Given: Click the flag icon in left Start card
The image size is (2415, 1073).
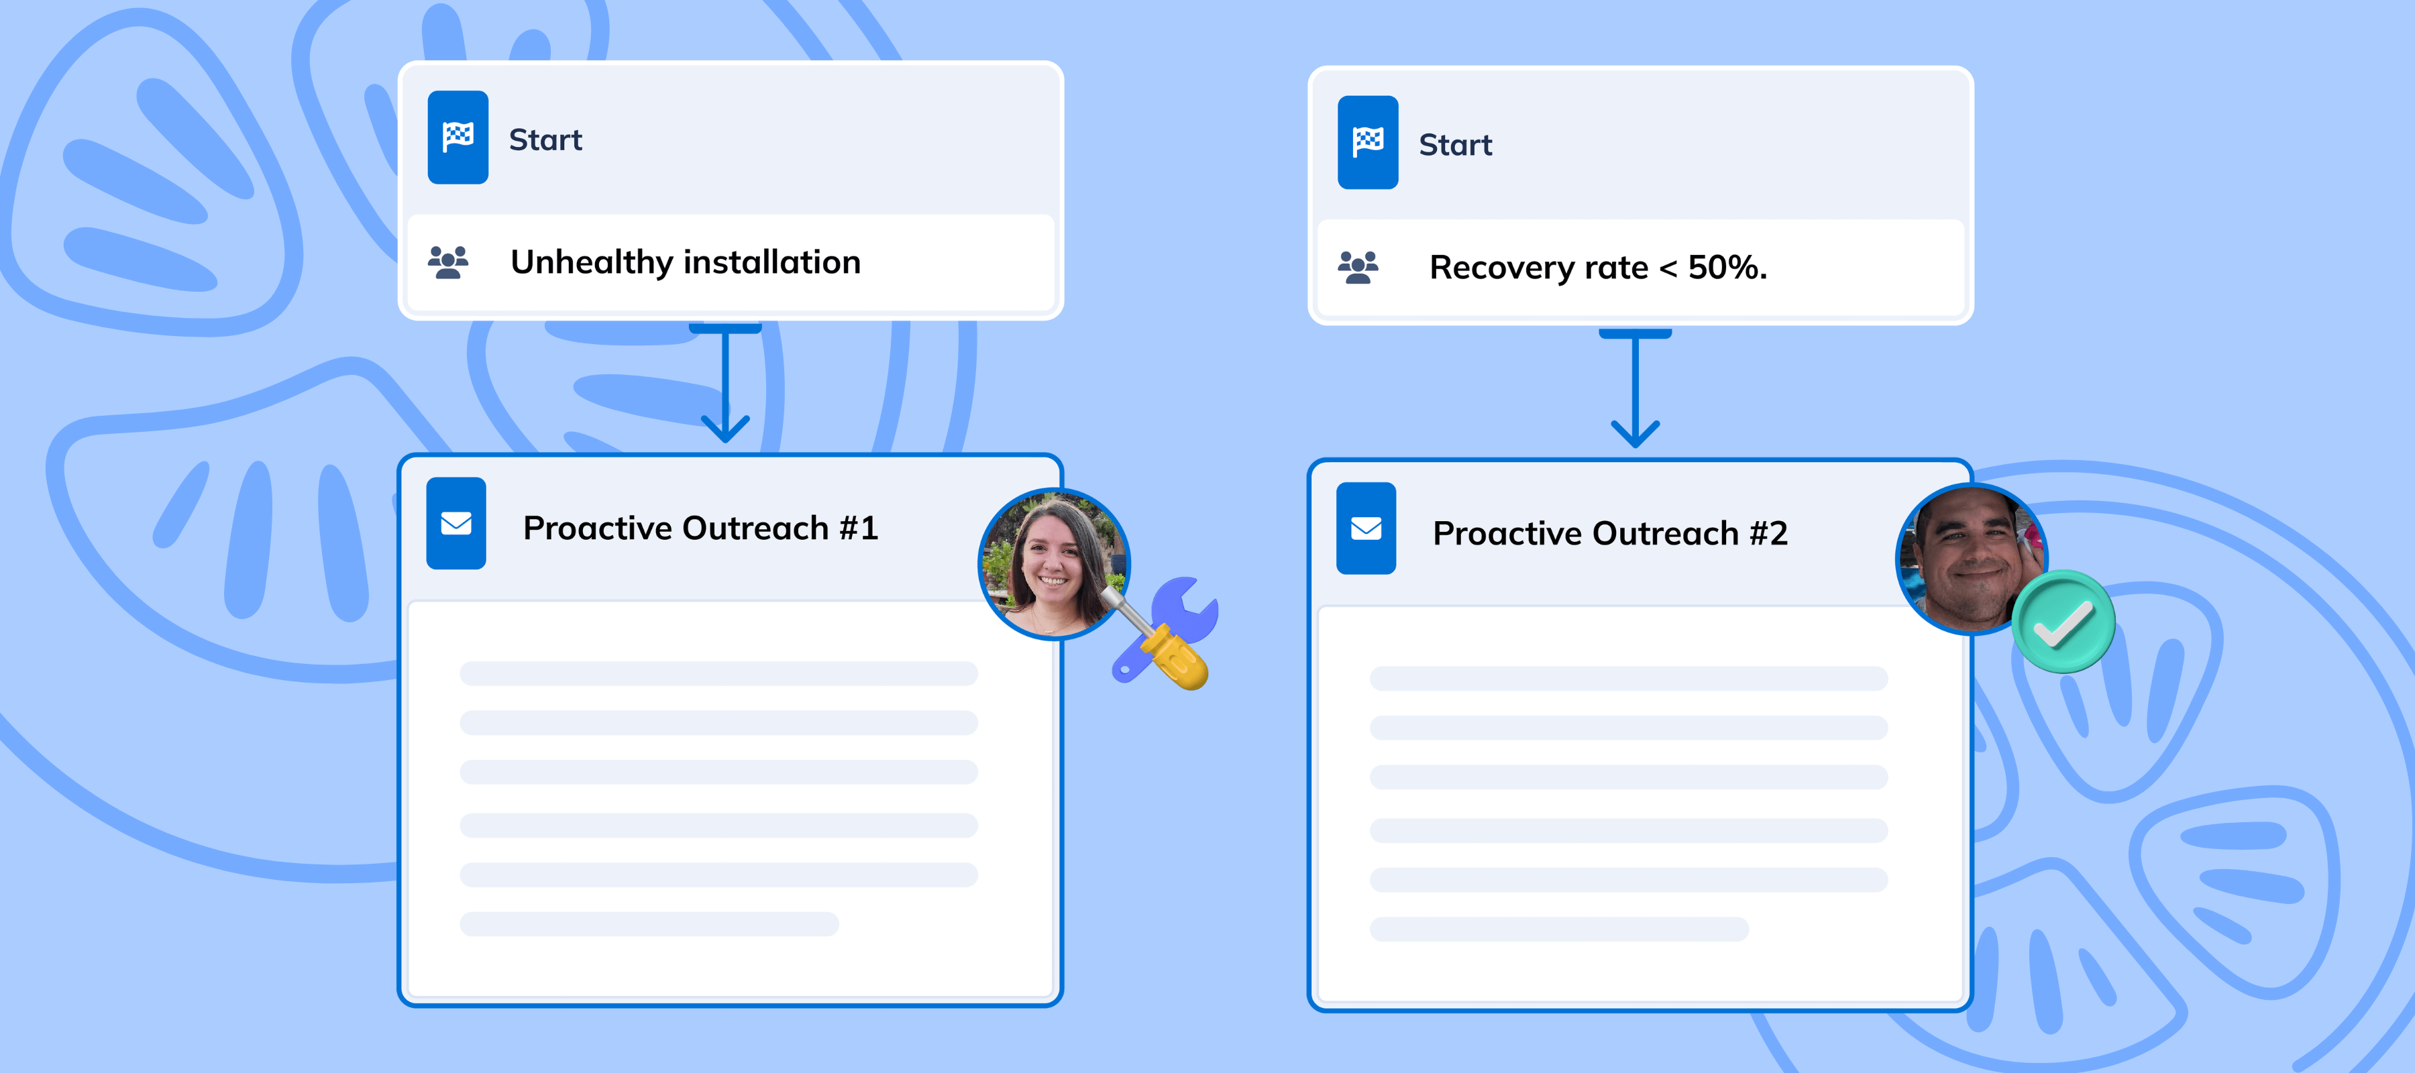Looking at the screenshot, I should pos(458,137).
